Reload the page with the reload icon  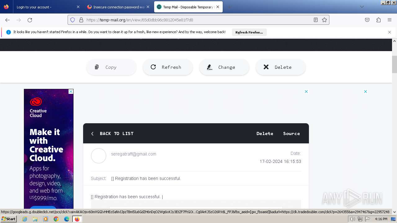pyautogui.click(x=30, y=20)
